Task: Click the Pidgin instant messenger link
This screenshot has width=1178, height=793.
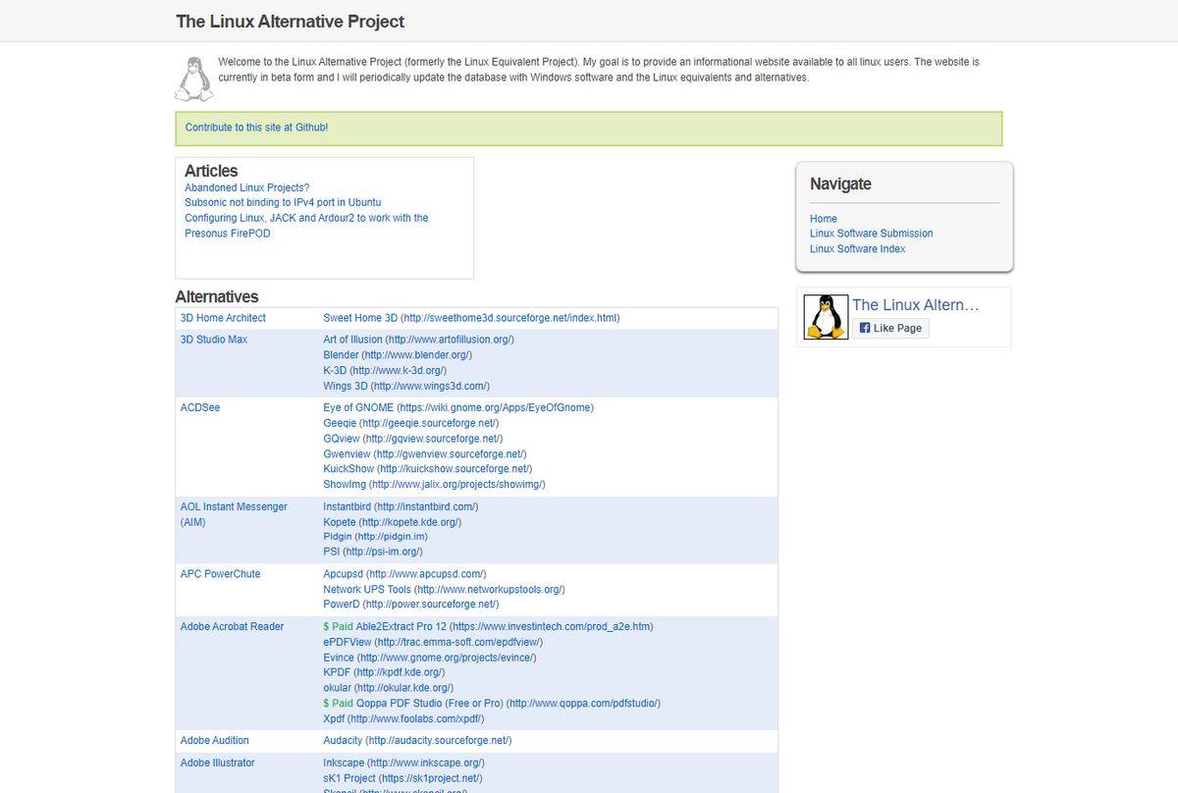Action: tap(338, 537)
